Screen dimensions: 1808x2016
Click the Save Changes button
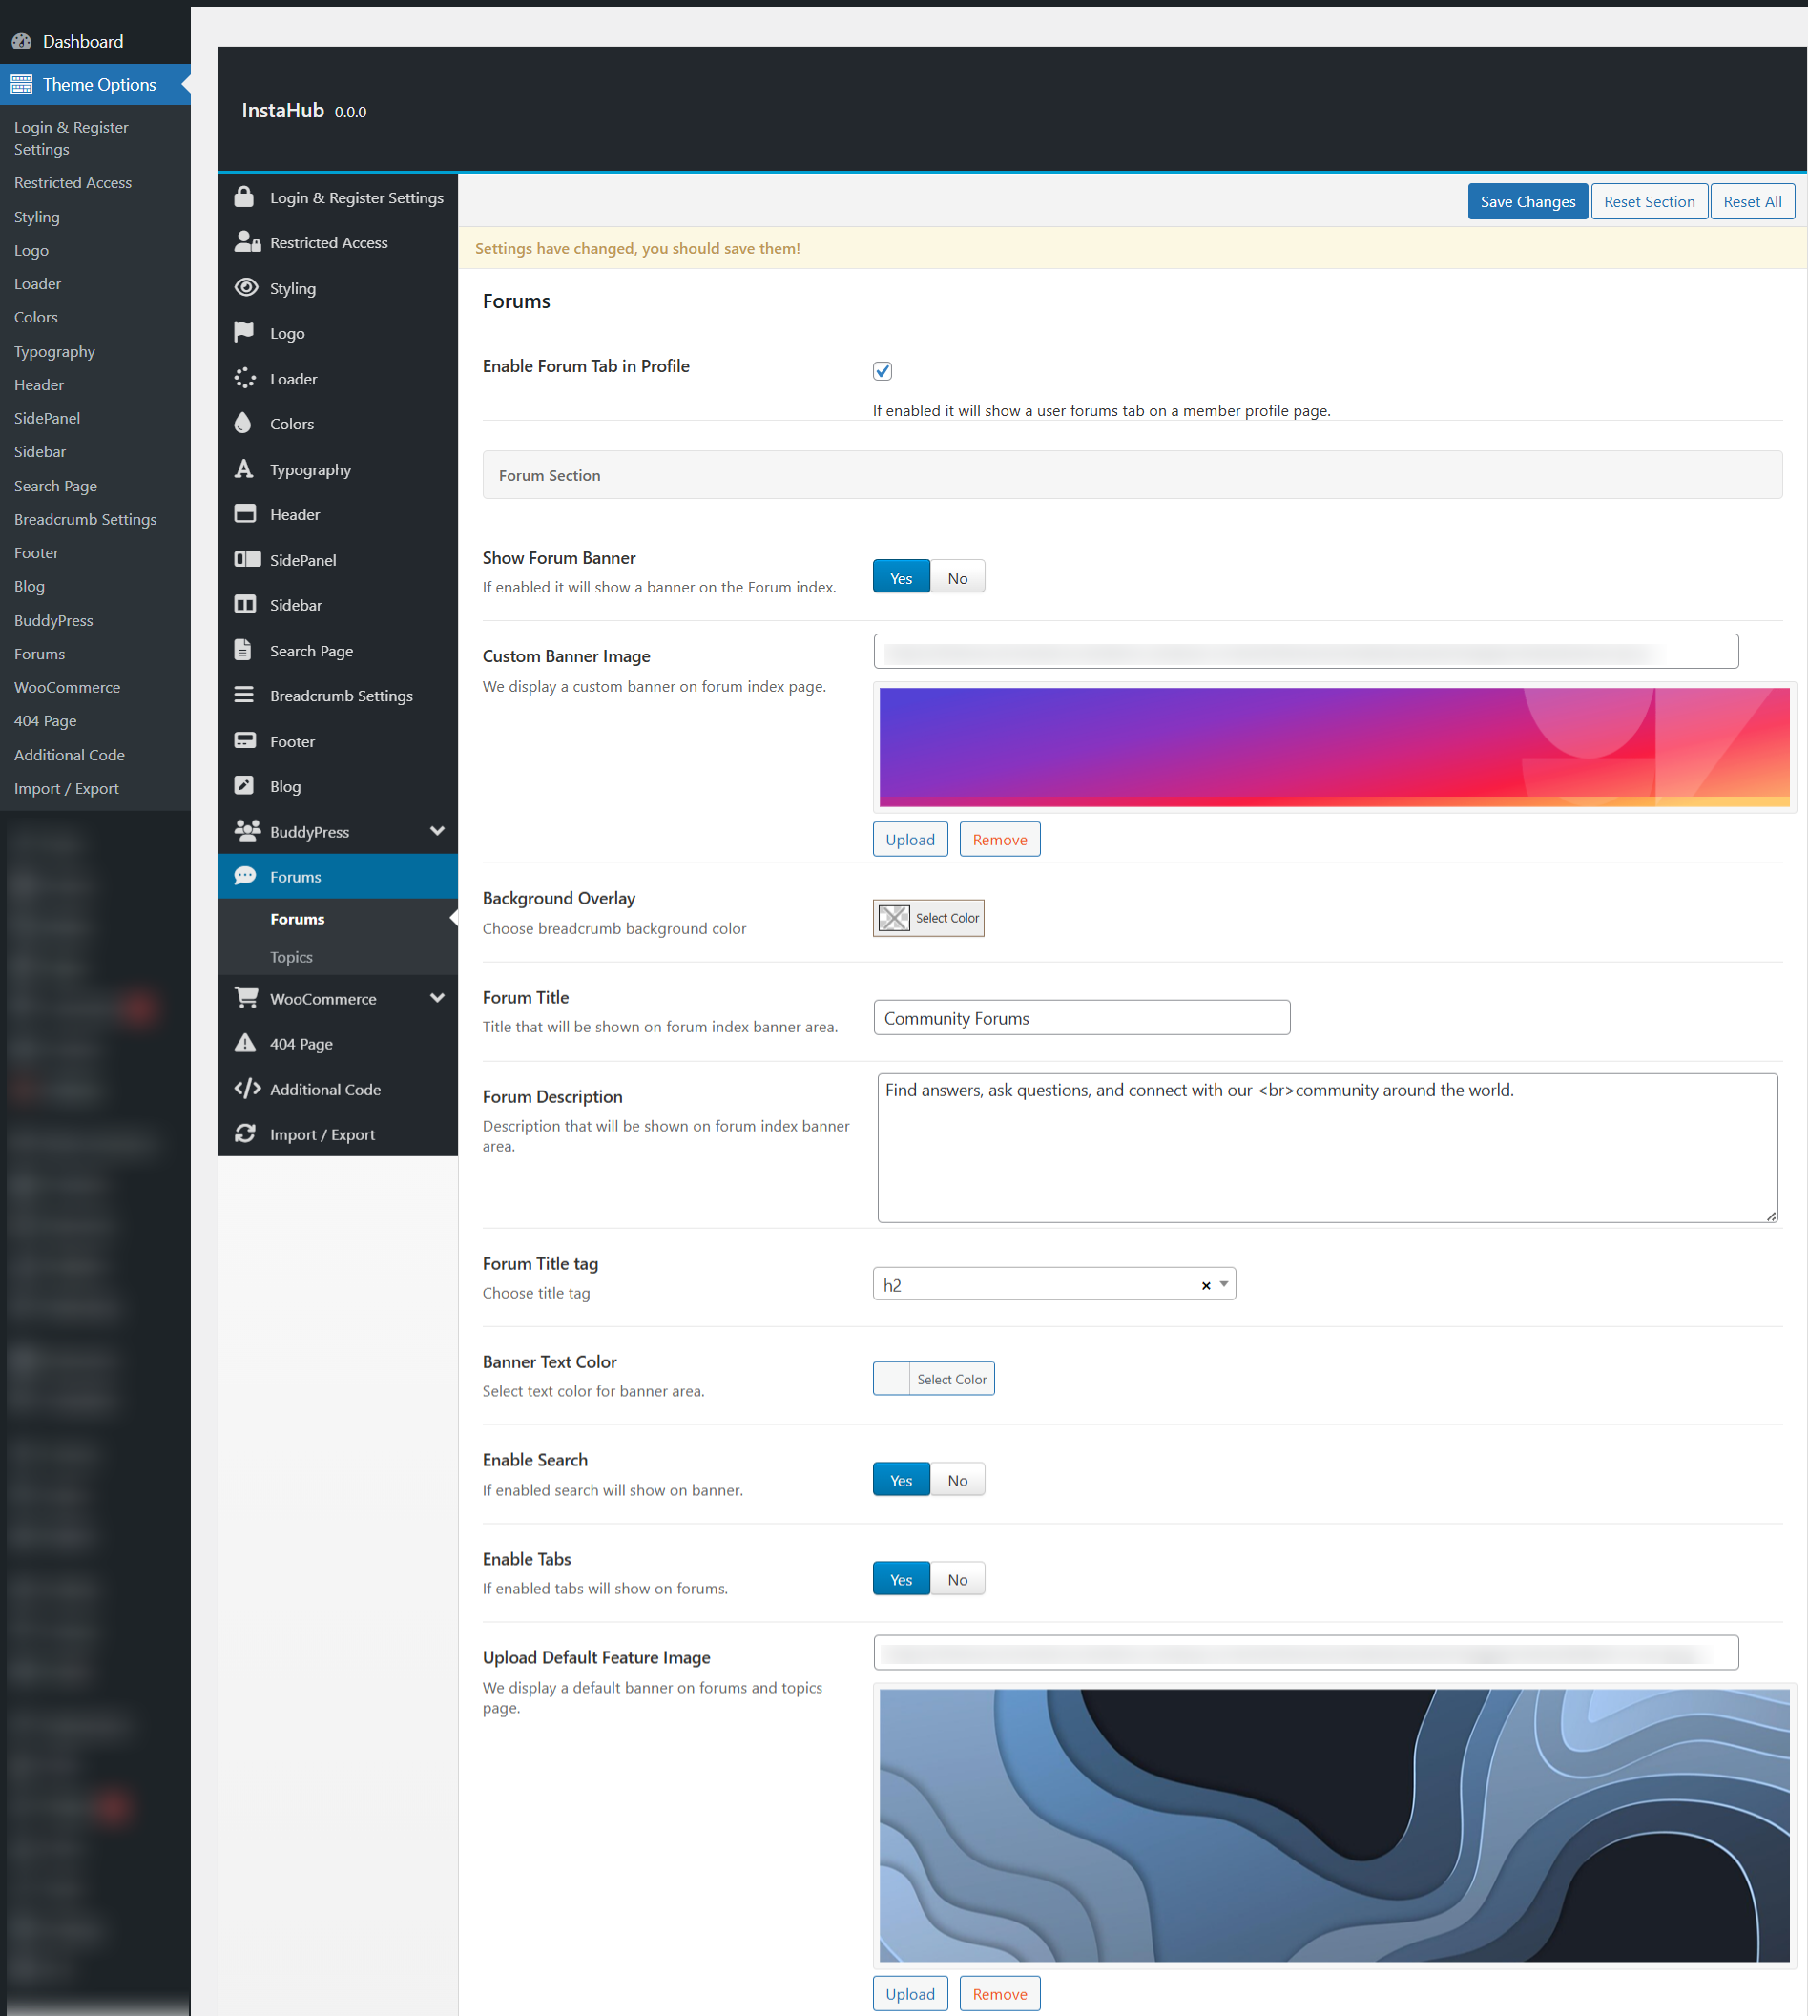[x=1527, y=201]
